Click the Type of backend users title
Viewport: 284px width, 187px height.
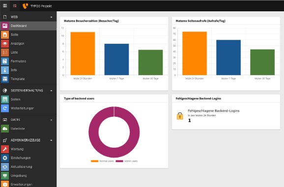click(x=79, y=99)
